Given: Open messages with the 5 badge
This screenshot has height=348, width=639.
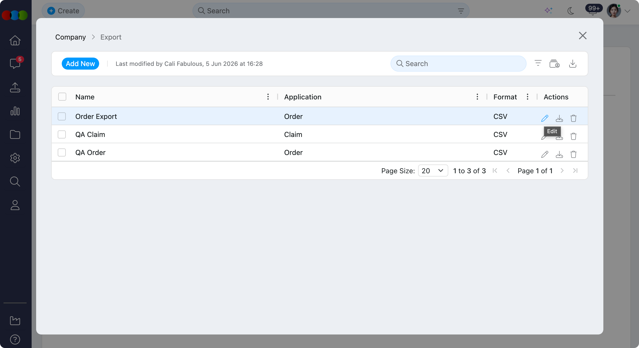Looking at the screenshot, I should coord(15,63).
